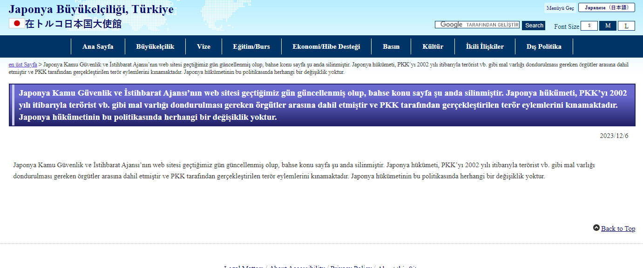Screen dimensions: 643x268
Task: Click the Google logo in search box
Action: click(451, 25)
